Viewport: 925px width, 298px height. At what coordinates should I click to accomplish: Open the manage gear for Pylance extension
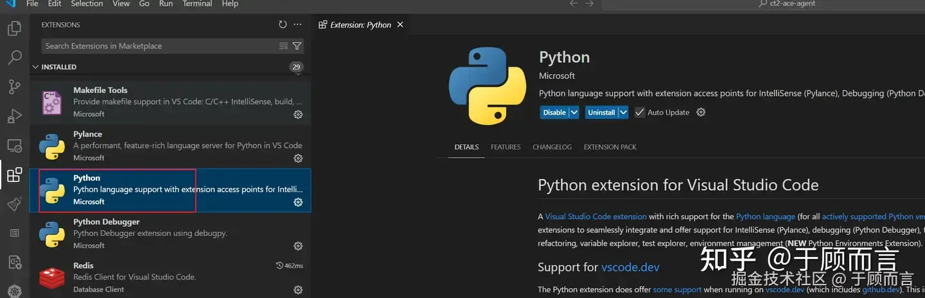(x=298, y=158)
